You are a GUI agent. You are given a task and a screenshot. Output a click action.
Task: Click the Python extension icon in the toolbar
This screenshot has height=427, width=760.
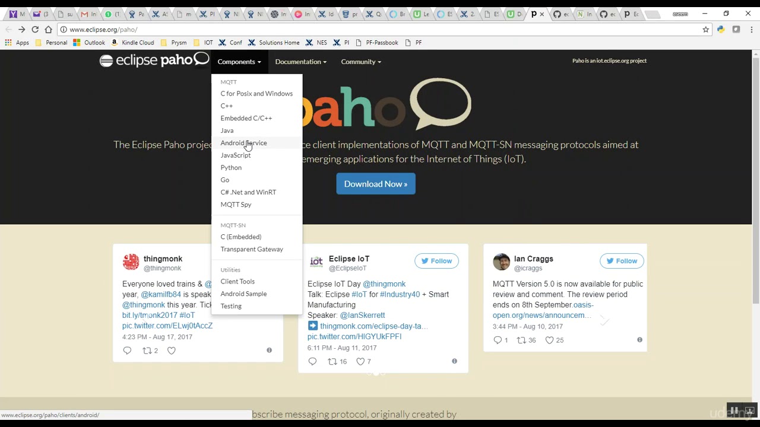(721, 29)
